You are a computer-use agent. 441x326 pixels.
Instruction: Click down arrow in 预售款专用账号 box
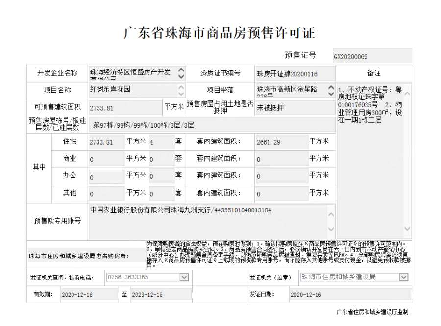pos(331,229)
